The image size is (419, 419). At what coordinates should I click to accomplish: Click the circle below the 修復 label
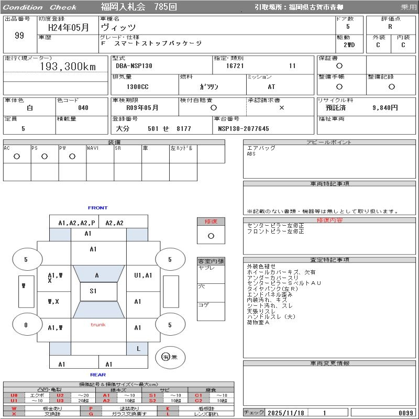coord(211,236)
